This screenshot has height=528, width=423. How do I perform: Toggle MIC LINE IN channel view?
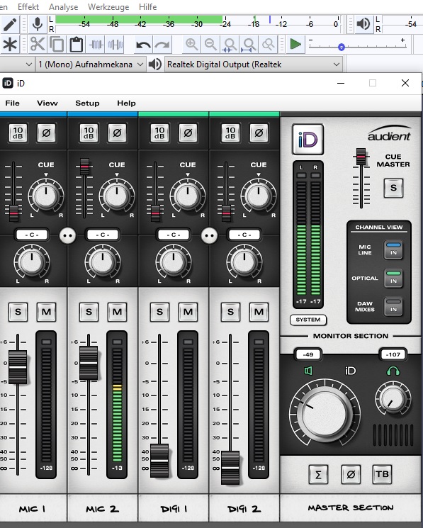(x=393, y=250)
